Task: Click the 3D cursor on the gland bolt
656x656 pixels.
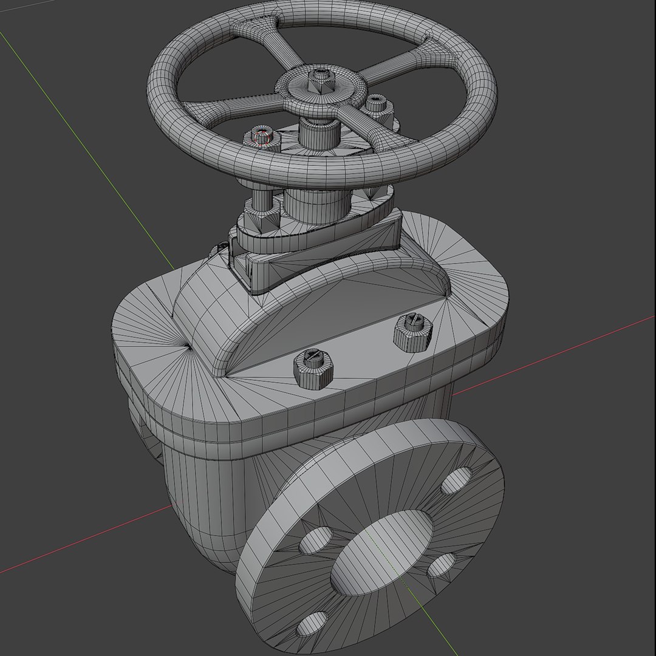Action: point(261,138)
